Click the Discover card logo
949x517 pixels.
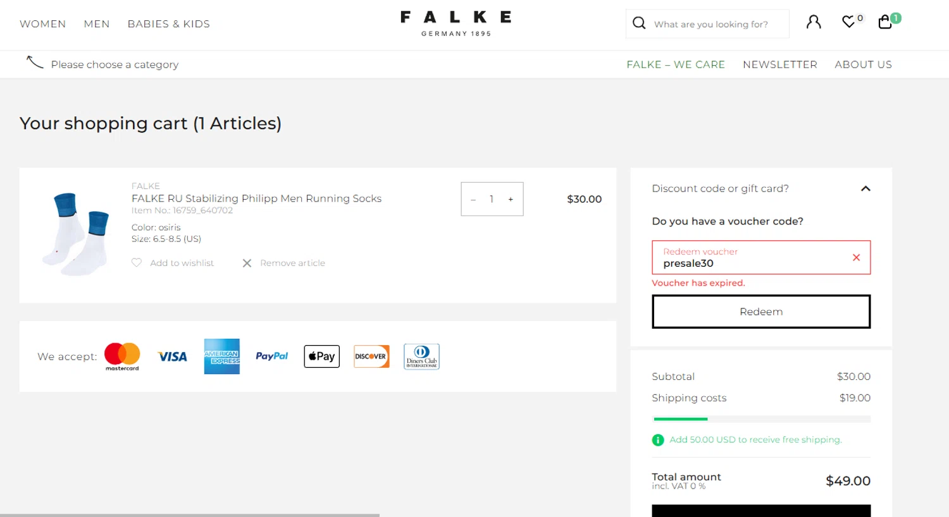coord(371,356)
